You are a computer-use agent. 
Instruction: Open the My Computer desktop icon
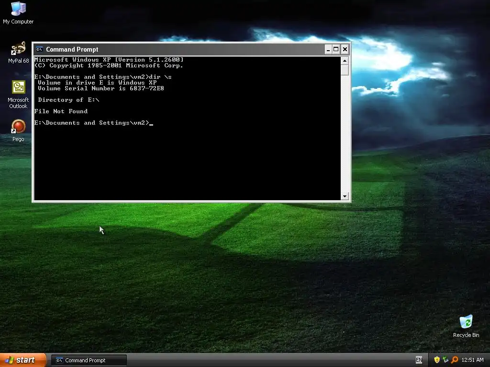(18, 12)
